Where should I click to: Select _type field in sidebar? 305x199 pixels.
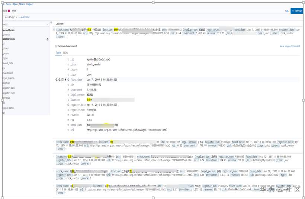pyautogui.click(x=5, y=58)
